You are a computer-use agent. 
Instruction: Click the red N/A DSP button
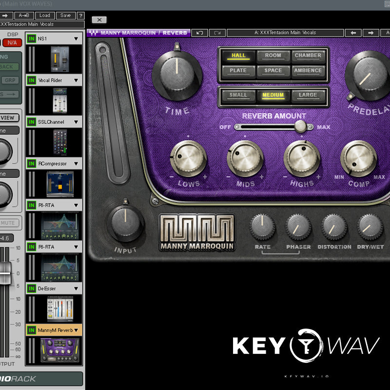(x=12, y=43)
